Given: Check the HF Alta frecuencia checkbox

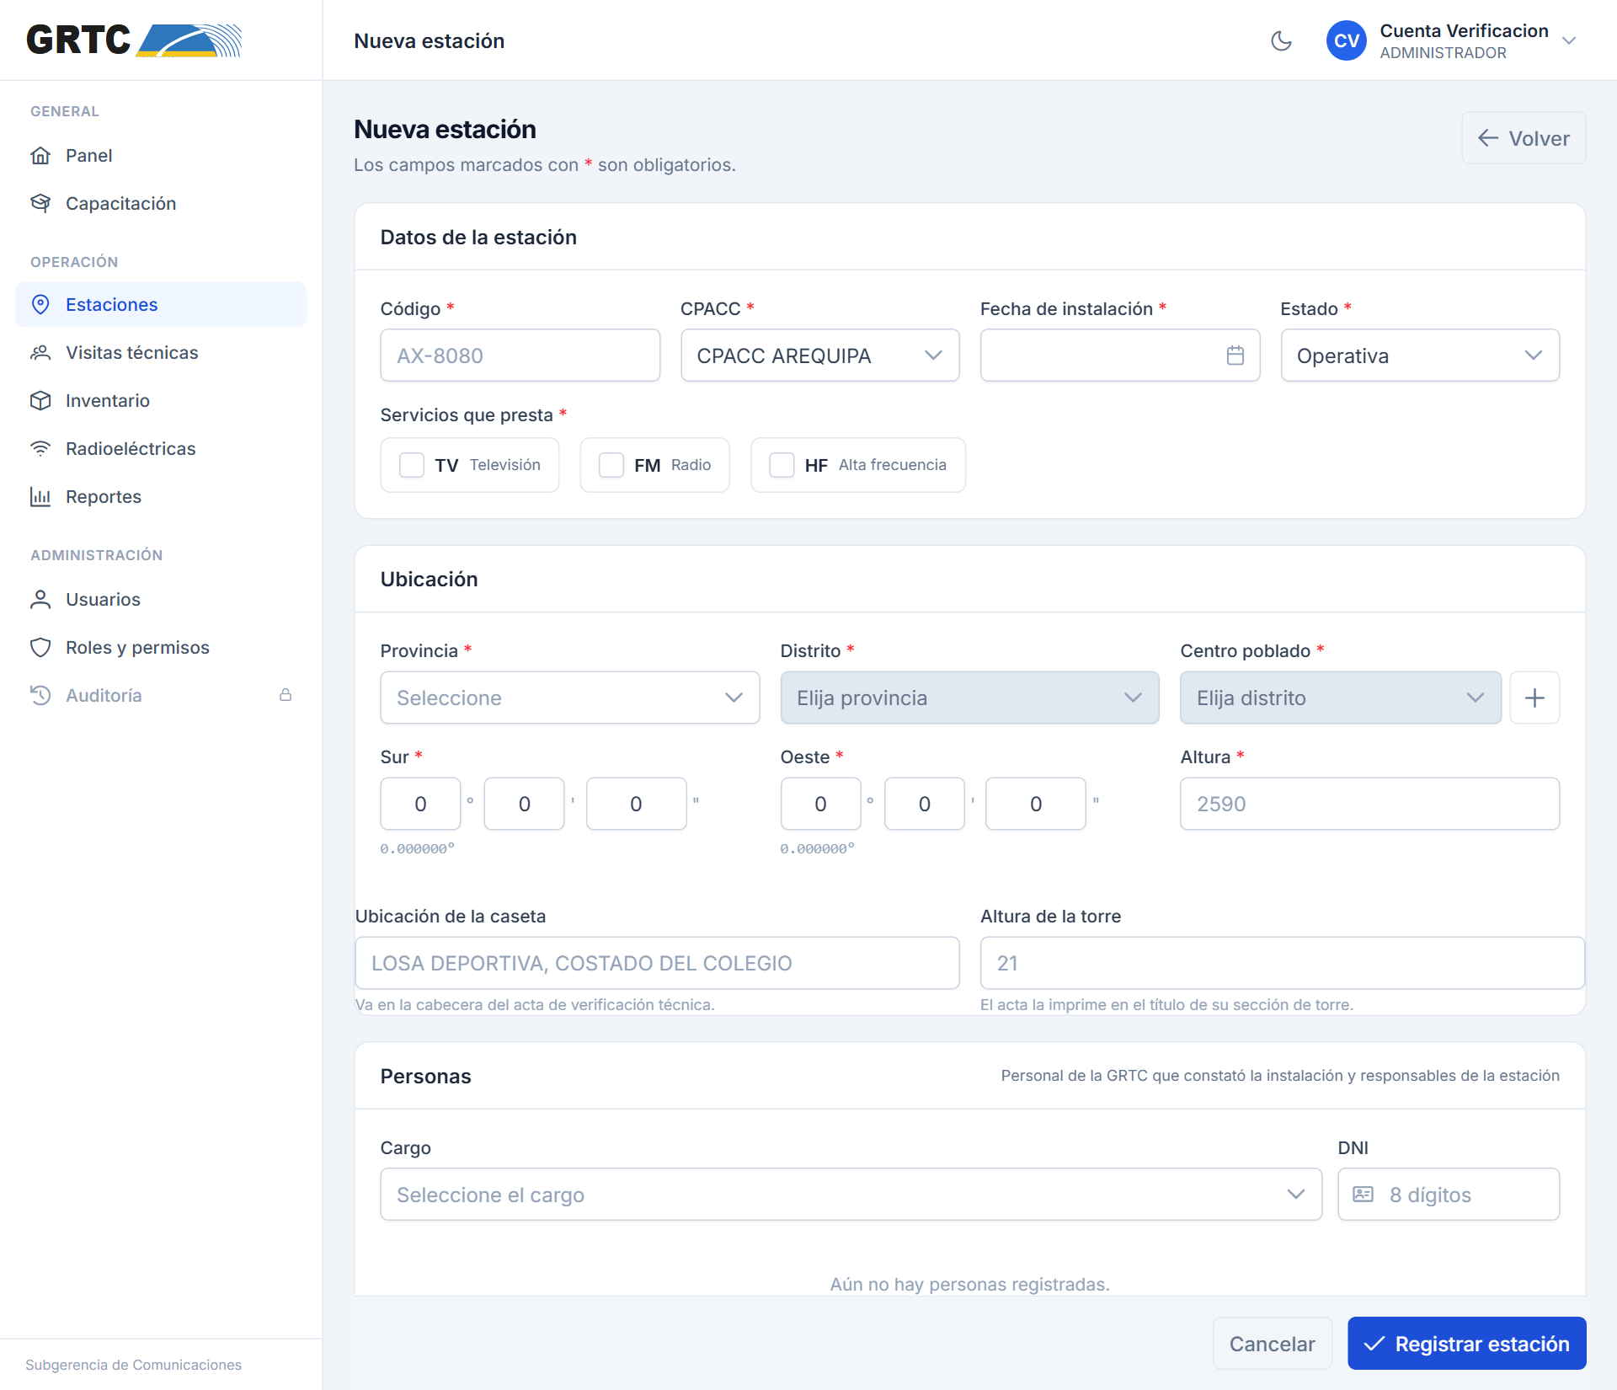Looking at the screenshot, I should point(782,465).
